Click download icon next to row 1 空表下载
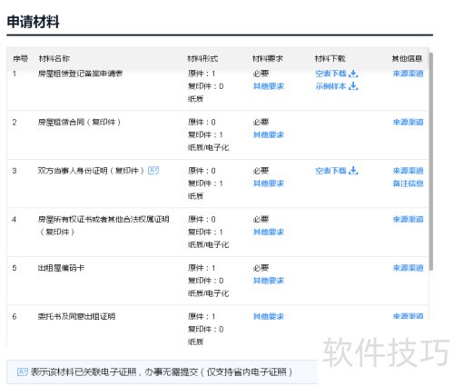The width and height of the screenshot is (454, 386). 353,74
